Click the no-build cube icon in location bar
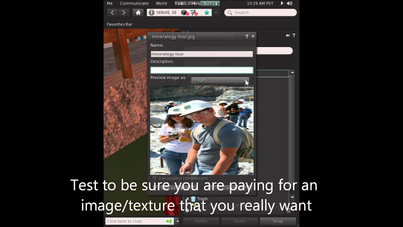Screen dimensions: 403x227 [184, 13]
